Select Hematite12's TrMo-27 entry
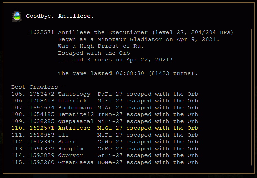 click(105, 114)
